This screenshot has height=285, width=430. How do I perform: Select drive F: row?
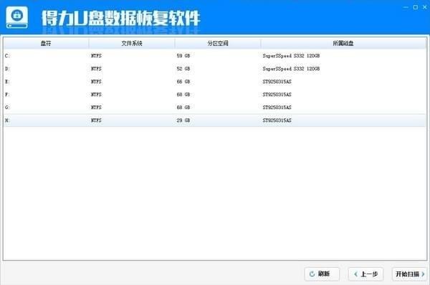pos(215,95)
